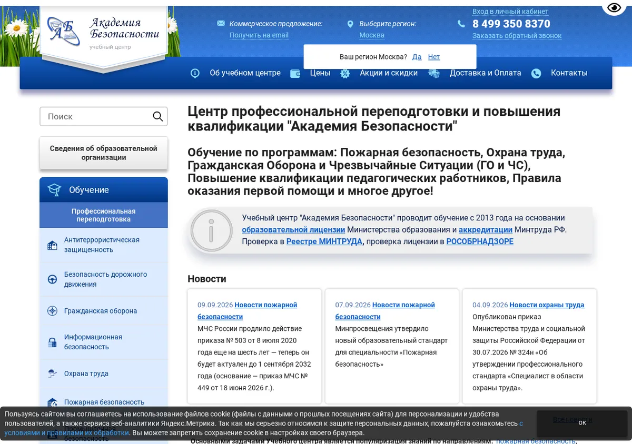Open the Доставка и Оплата menu item
632x444 pixels.
(485, 73)
